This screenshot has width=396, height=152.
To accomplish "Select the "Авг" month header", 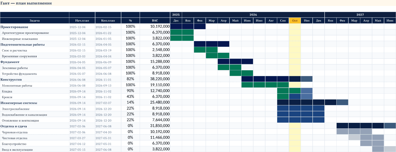I will pos(271,21).
